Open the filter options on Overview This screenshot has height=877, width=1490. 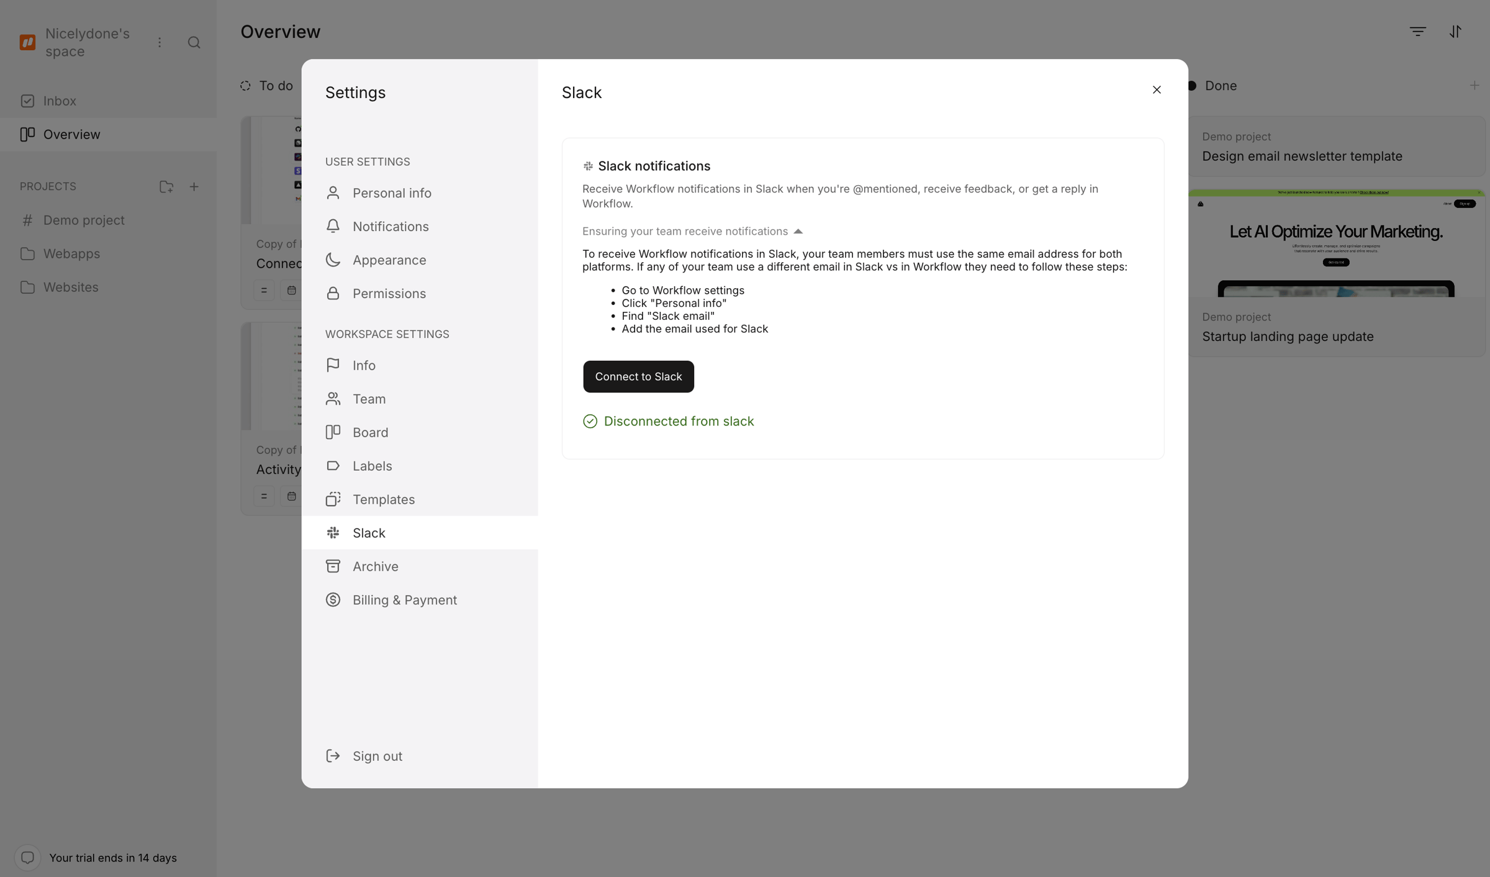tap(1418, 32)
